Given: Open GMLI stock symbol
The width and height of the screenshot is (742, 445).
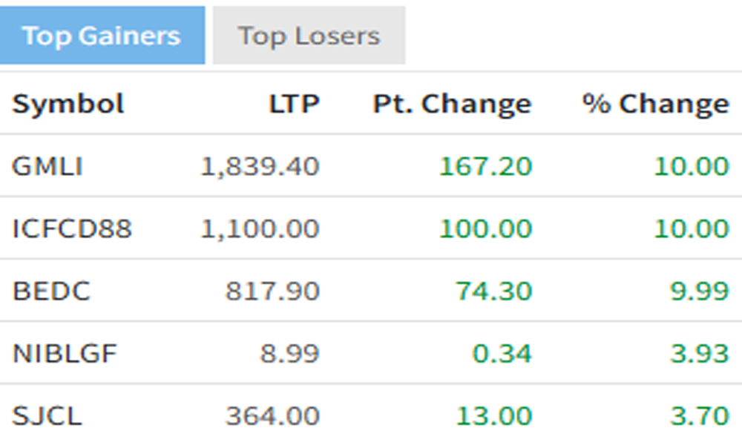Looking at the screenshot, I should (x=47, y=166).
